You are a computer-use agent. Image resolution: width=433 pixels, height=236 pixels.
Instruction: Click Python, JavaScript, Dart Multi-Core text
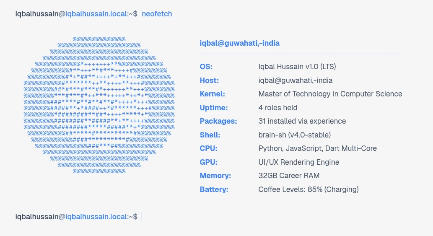pos(318,148)
